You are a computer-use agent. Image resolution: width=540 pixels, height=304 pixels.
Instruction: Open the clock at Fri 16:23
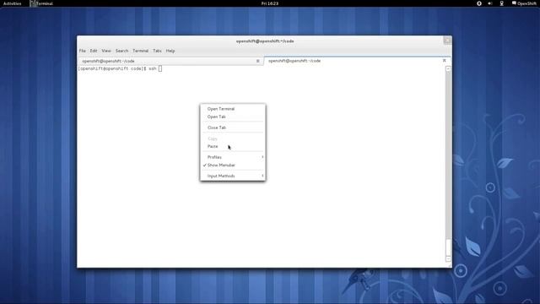point(270,3)
